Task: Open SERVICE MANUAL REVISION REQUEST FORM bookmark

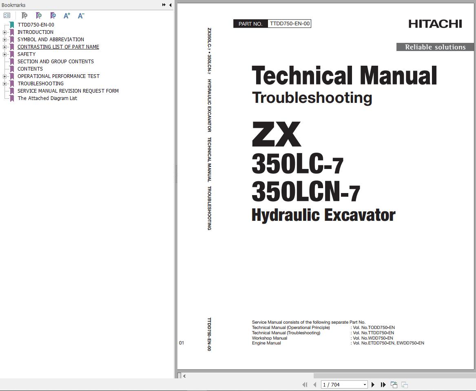Action: tap(68, 91)
